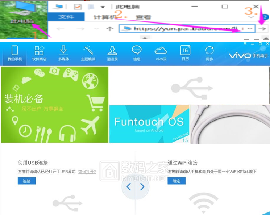This screenshot has height=215, width=270.
Task: Click Explorer help question mark icon
Action: pos(266,17)
